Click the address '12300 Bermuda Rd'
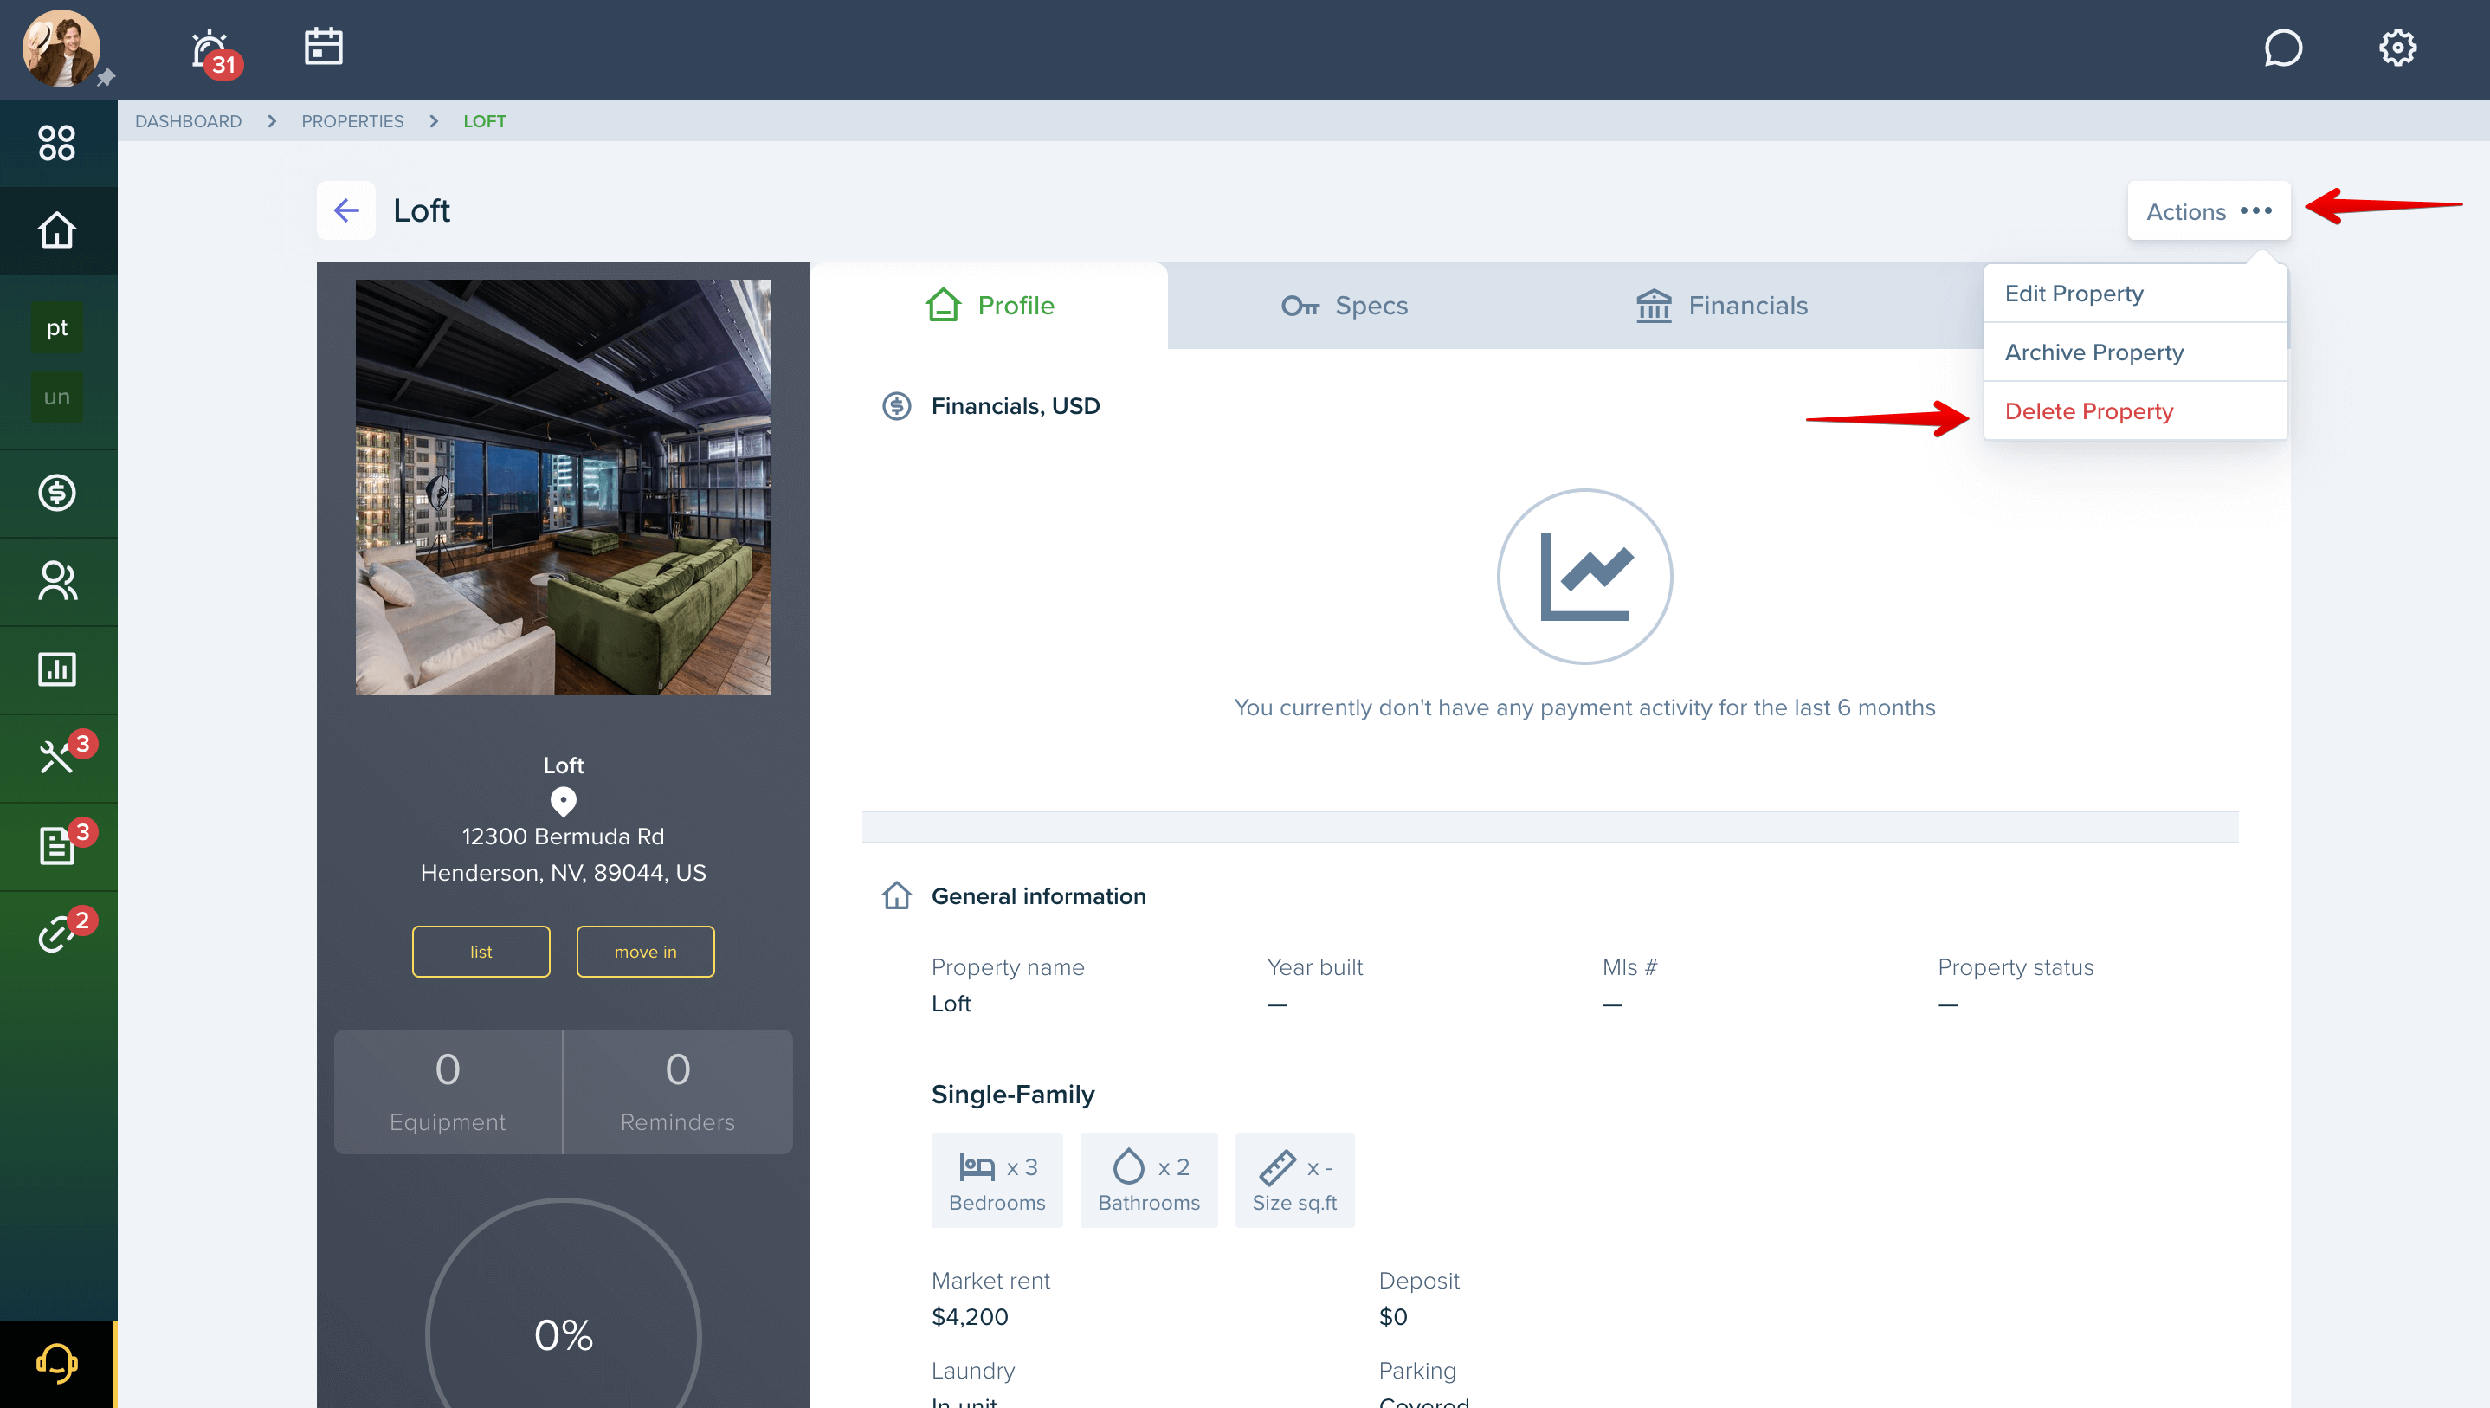The width and height of the screenshot is (2490, 1408). click(x=564, y=836)
